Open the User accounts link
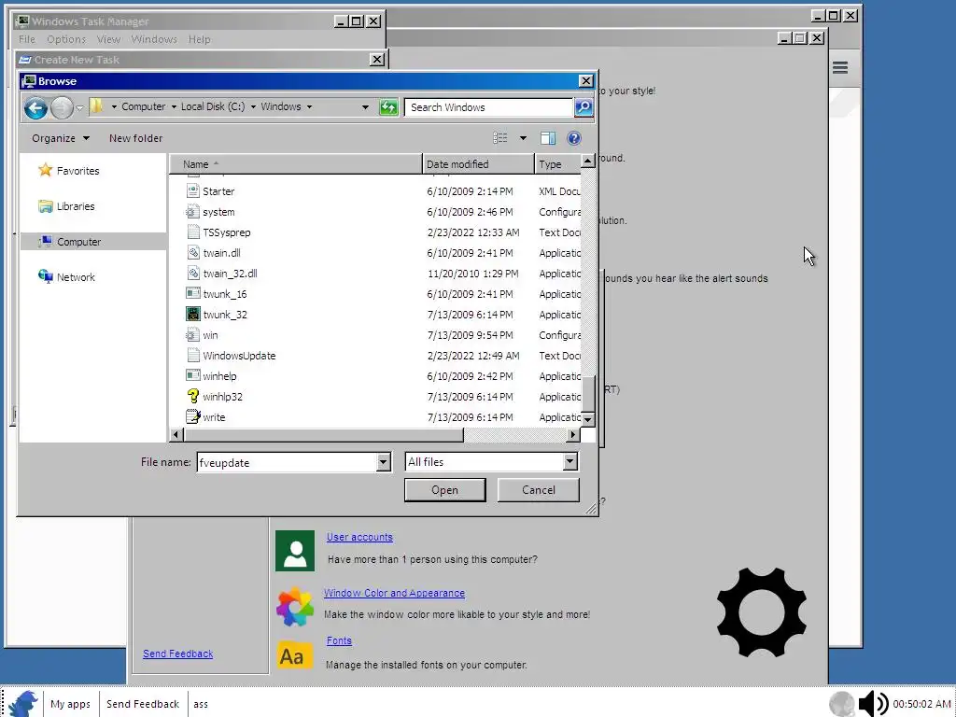This screenshot has height=717, width=956. 359,537
